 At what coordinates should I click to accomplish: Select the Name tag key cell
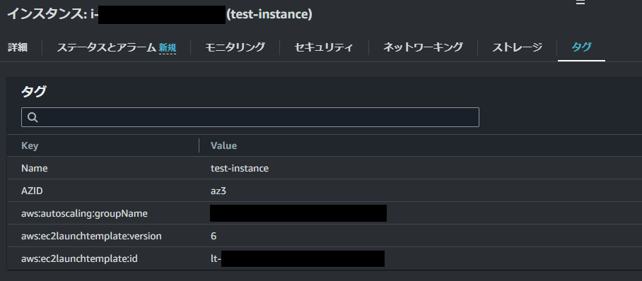(x=35, y=168)
